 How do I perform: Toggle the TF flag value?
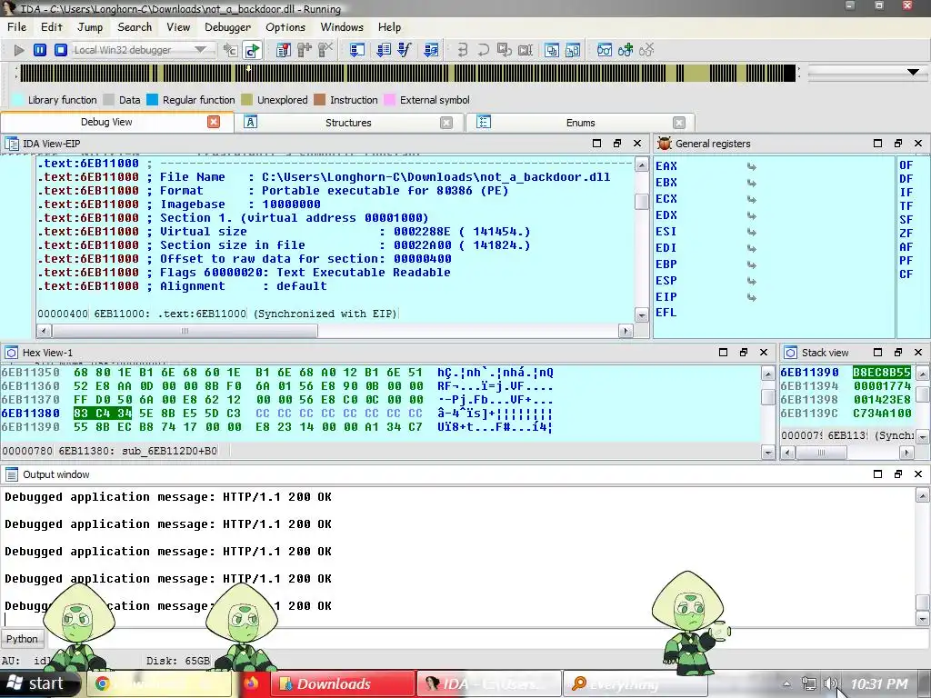[x=906, y=206]
